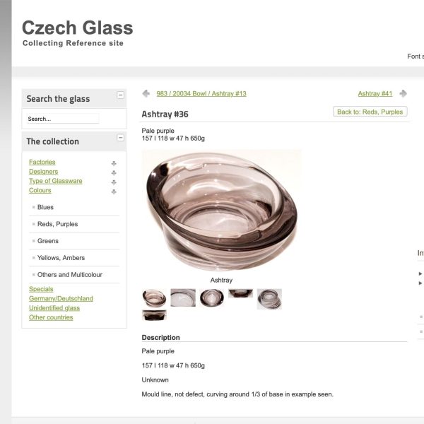Open the Ashtray #41 link
424x424 pixels.
375,94
